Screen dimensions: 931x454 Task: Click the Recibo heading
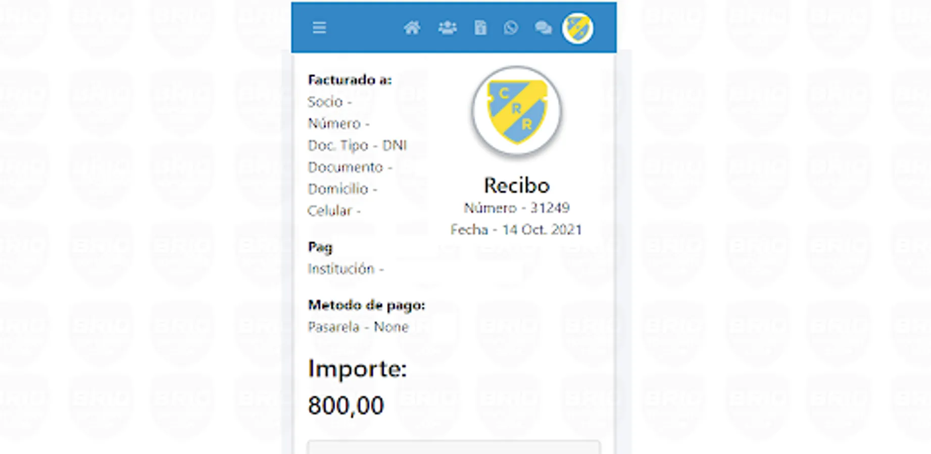pos(516,185)
